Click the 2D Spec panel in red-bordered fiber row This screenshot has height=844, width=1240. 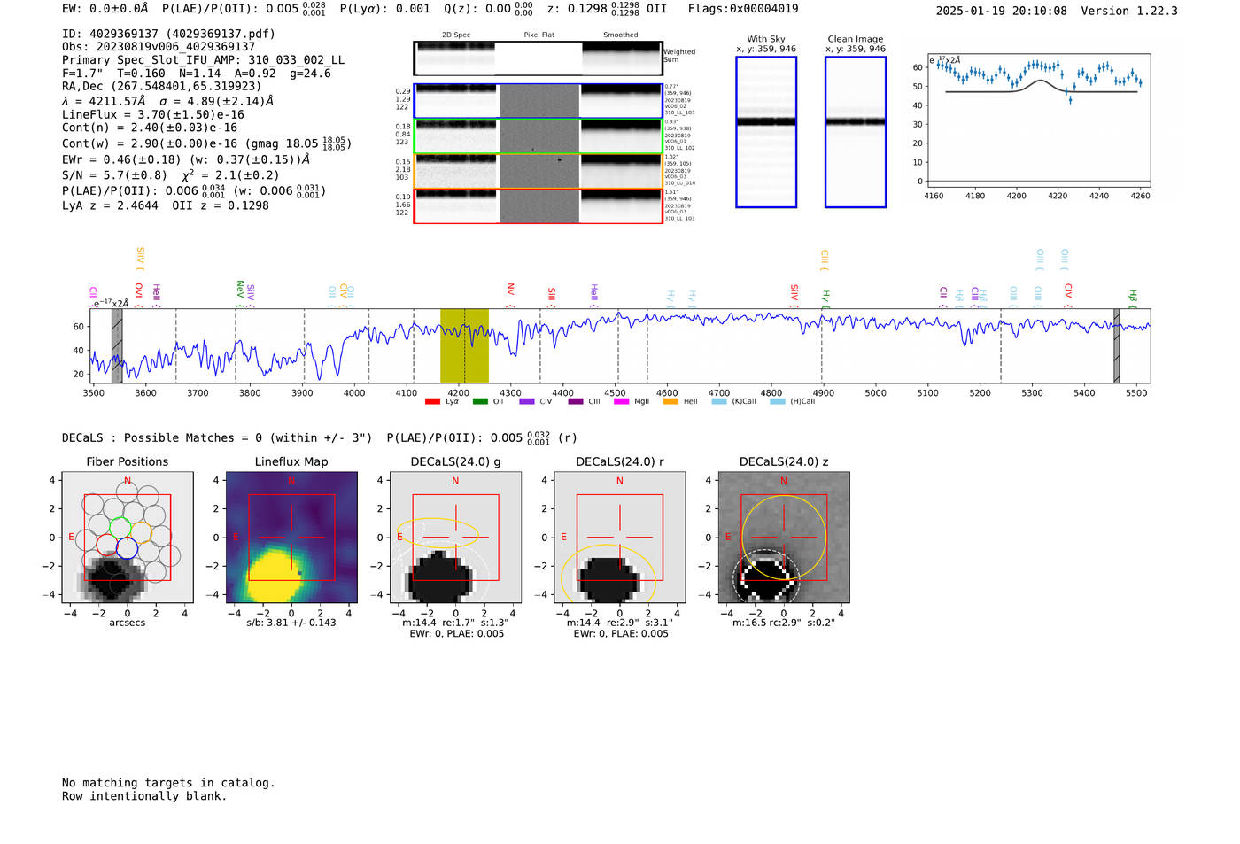455,206
